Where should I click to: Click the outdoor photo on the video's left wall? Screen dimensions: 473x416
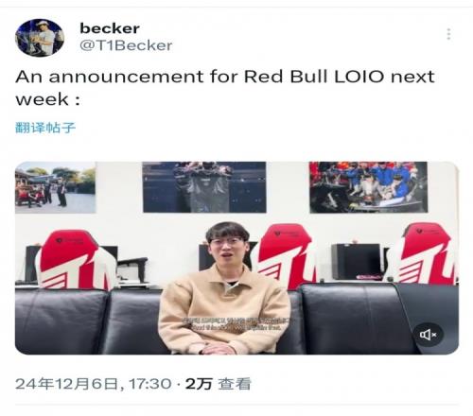tap(56, 187)
